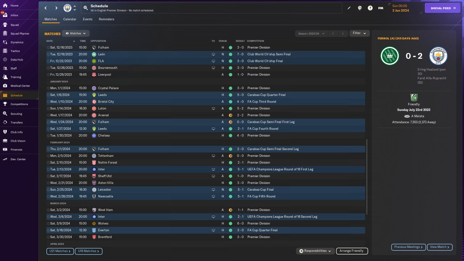Select the Arsenal fixture on 1/17/2024
Viewport: 464px width, 261px height.
[206, 115]
